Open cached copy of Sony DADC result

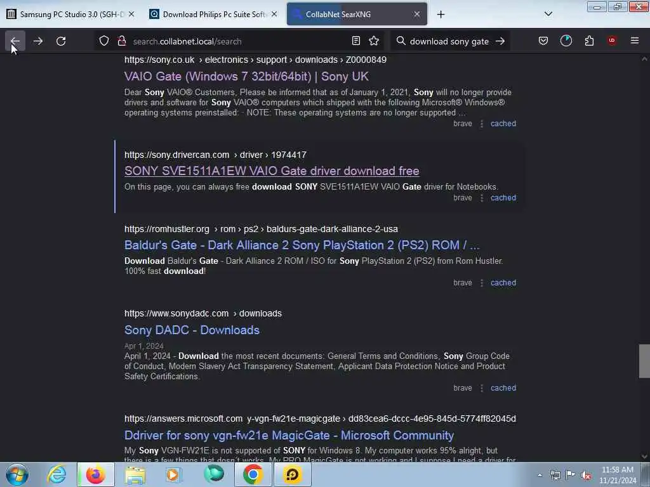(503, 387)
